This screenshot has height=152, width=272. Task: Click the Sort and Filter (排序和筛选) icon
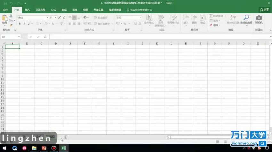coord(233,18)
